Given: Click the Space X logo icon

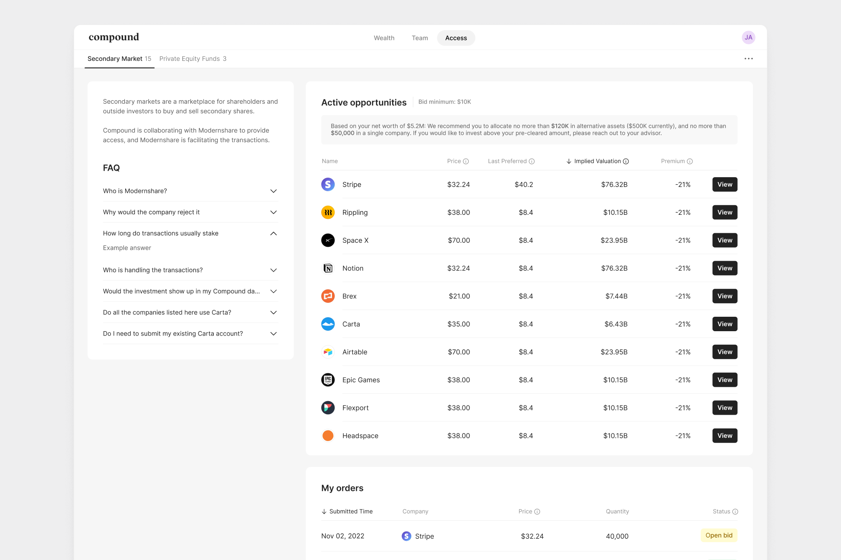Looking at the screenshot, I should tap(328, 240).
